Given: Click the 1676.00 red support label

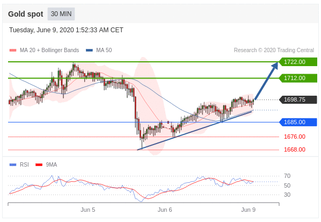Looking at the screenshot, I should point(295,137).
